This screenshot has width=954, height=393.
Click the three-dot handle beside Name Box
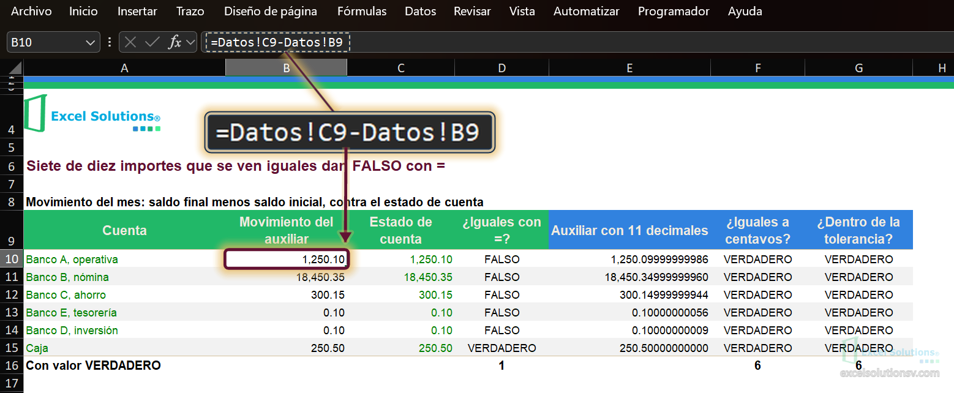coord(110,42)
